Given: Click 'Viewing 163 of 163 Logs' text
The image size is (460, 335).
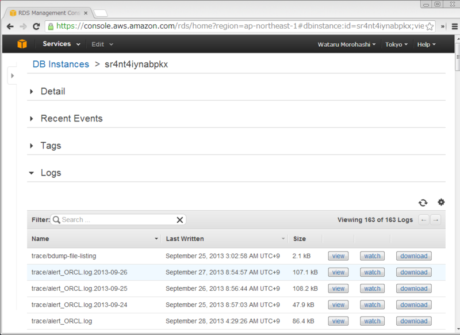Looking at the screenshot, I should click(375, 220).
